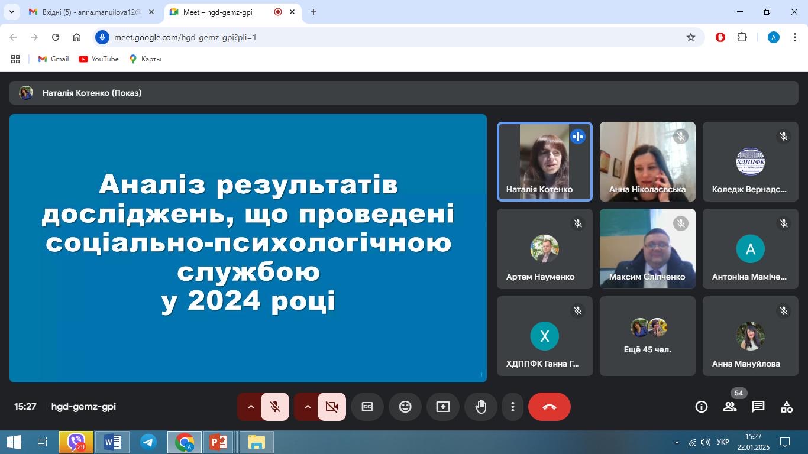
Task: Click microphone permission icon in address bar
Action: point(102,37)
